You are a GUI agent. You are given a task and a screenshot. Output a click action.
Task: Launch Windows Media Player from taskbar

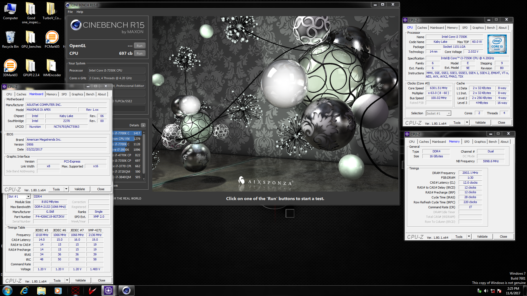coord(58,291)
